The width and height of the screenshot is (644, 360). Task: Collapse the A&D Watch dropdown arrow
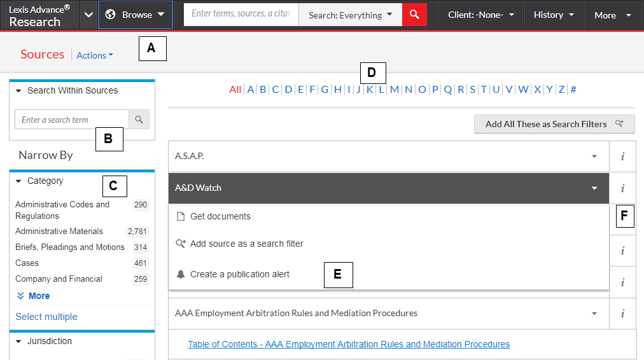coord(594,188)
